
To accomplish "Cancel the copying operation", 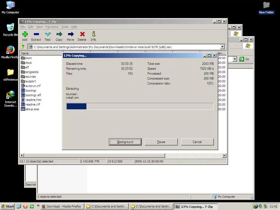I will click(x=197, y=142).
